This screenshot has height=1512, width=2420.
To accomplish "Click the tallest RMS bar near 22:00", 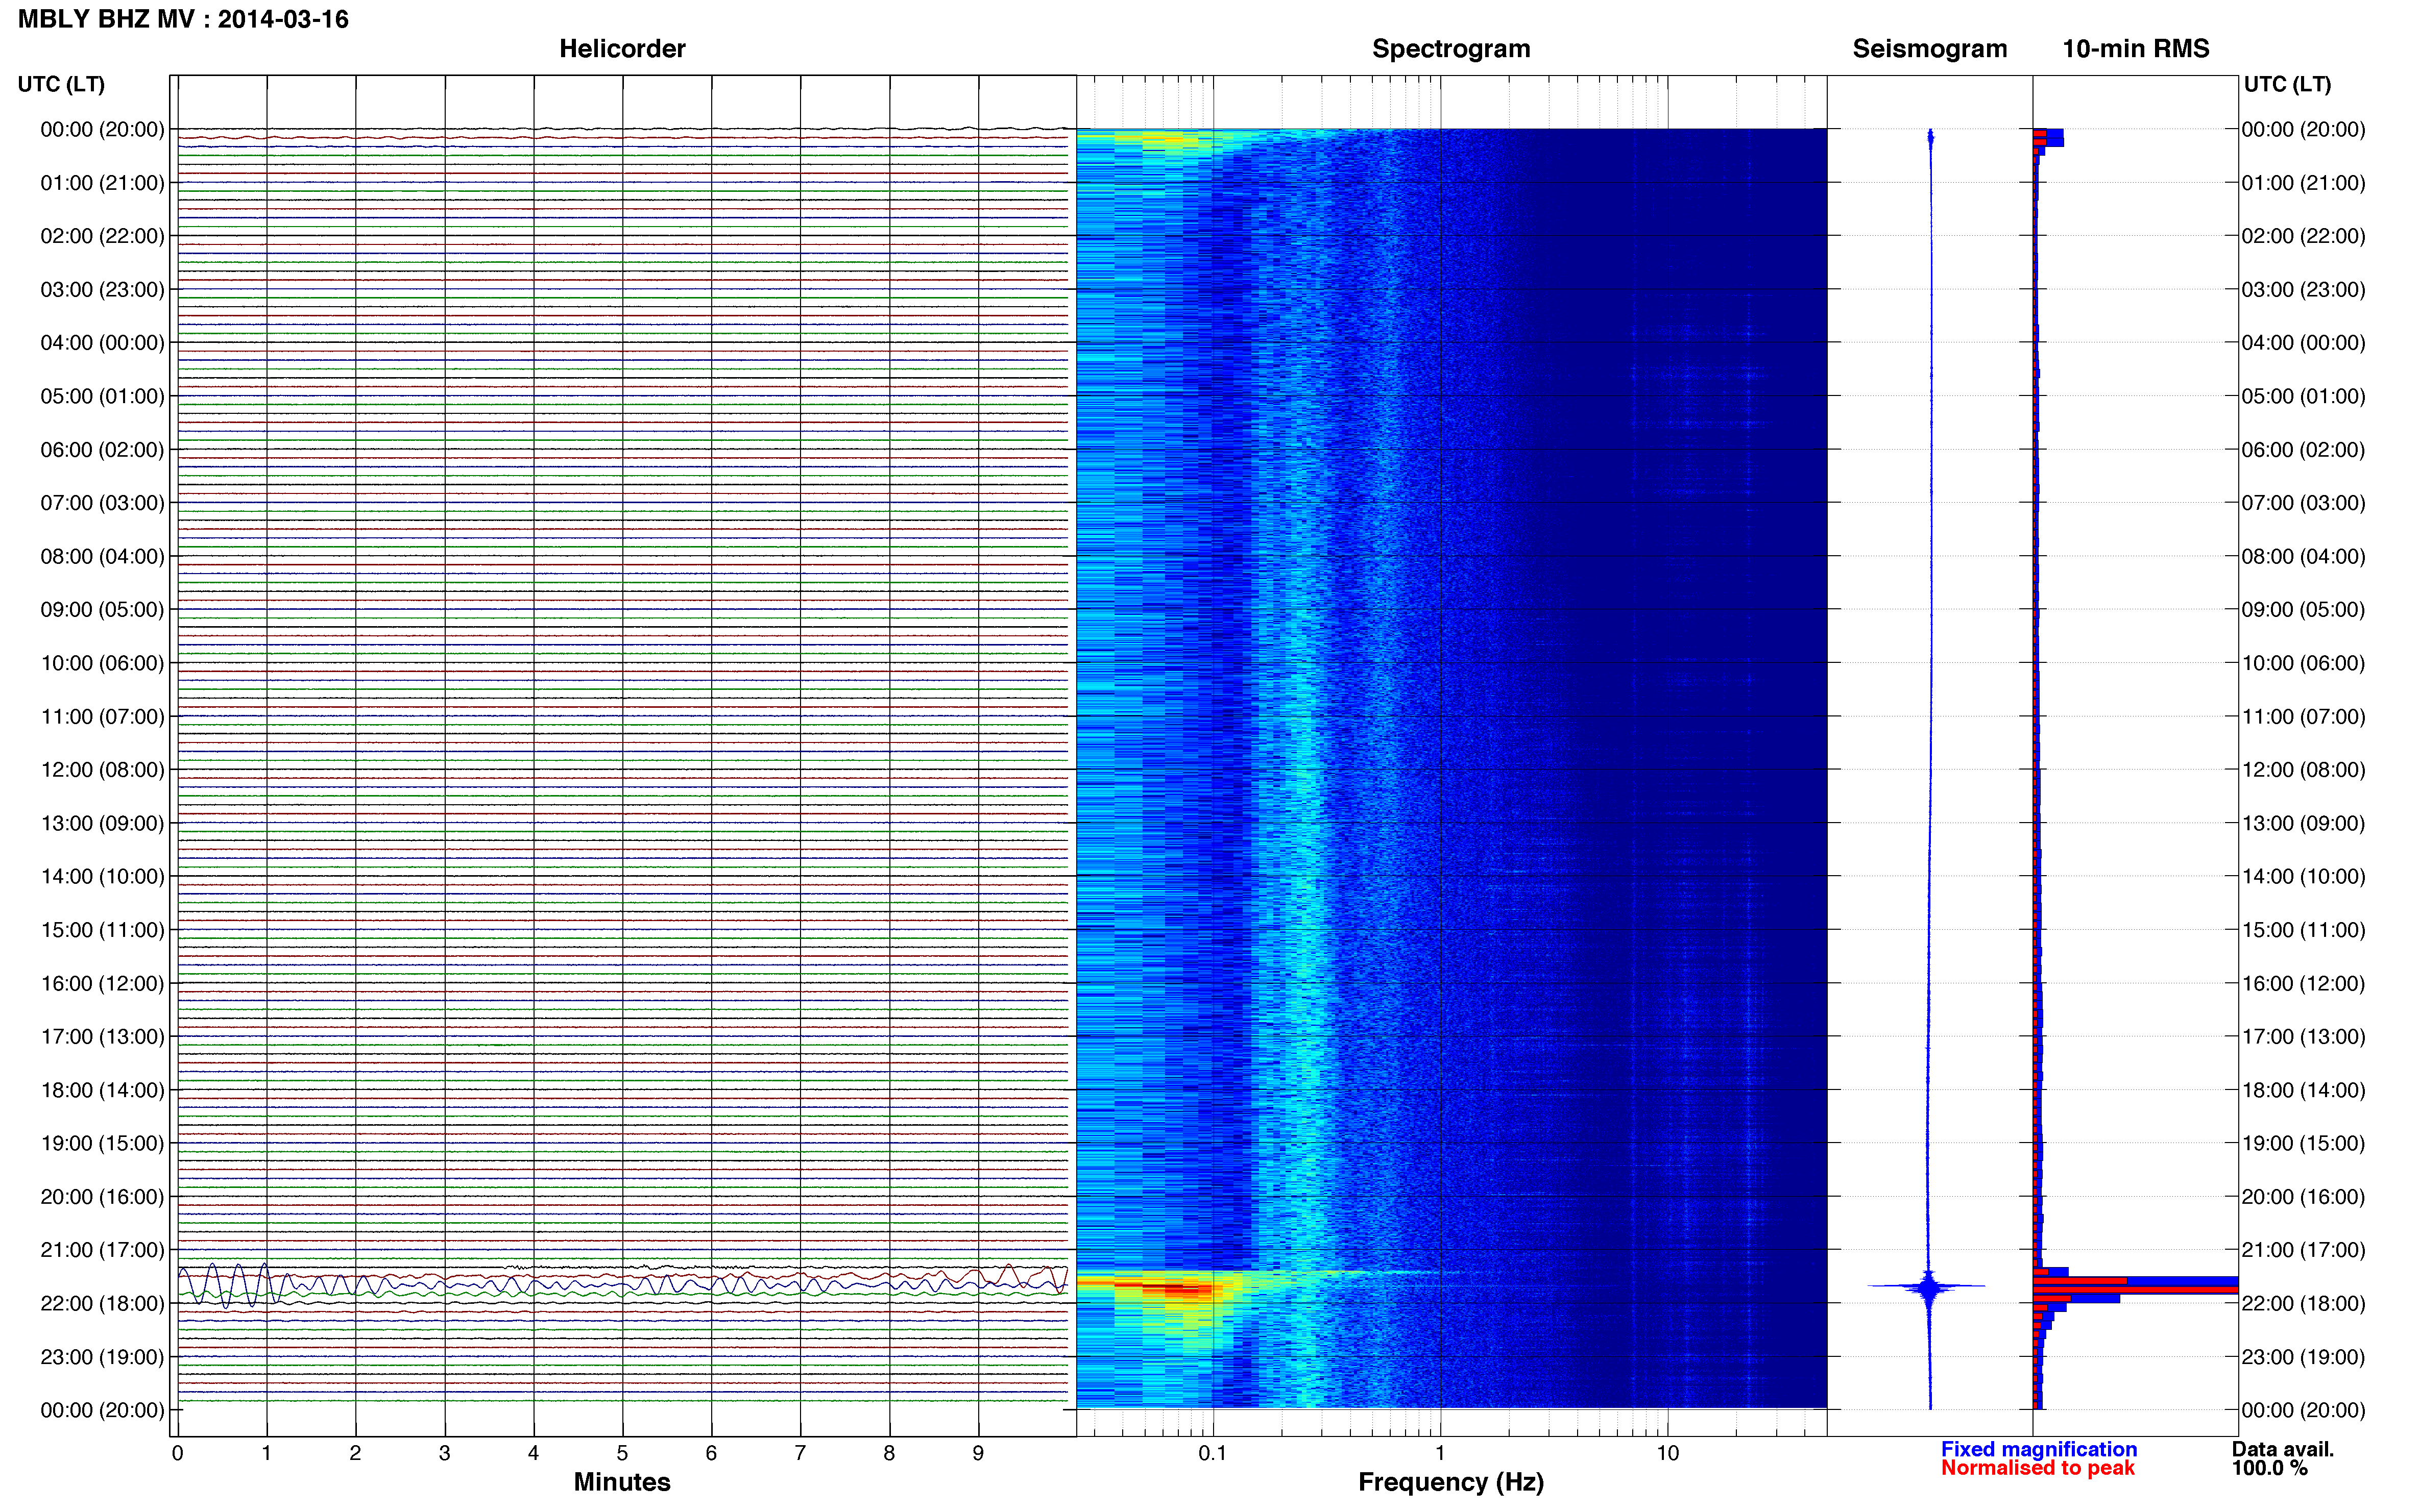I will tap(2135, 1290).
